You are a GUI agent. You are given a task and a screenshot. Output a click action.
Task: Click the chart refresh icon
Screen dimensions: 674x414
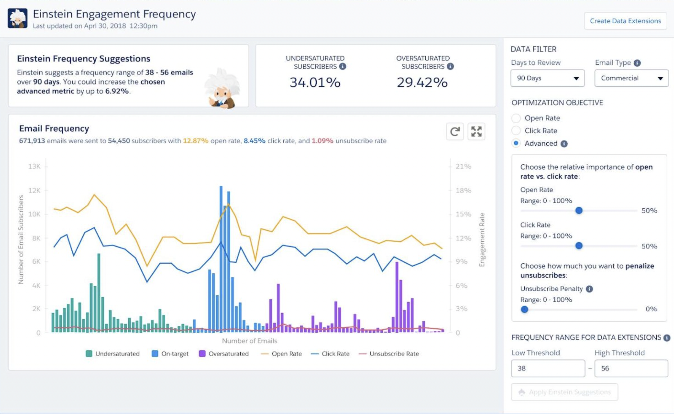click(455, 131)
